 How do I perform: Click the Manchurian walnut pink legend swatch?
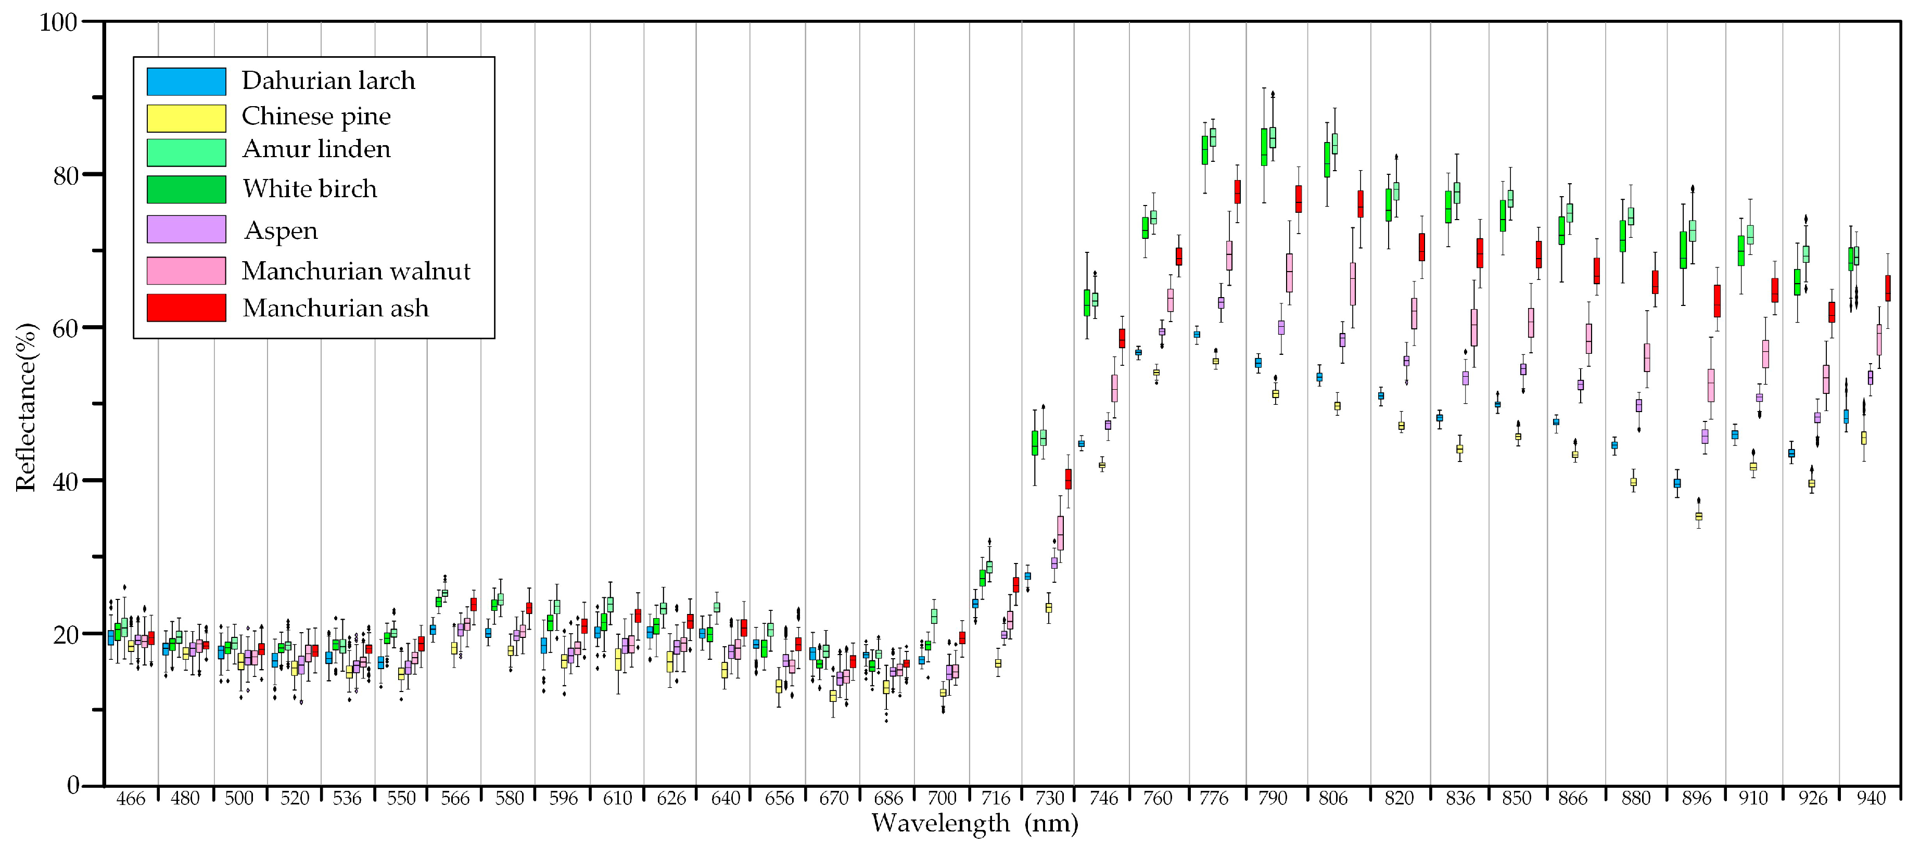point(186,271)
